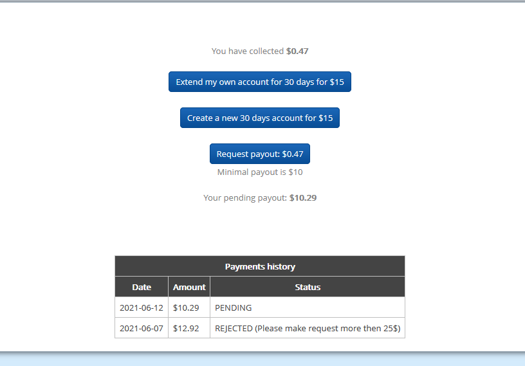Click the Extend my own account button

pyautogui.click(x=259, y=82)
